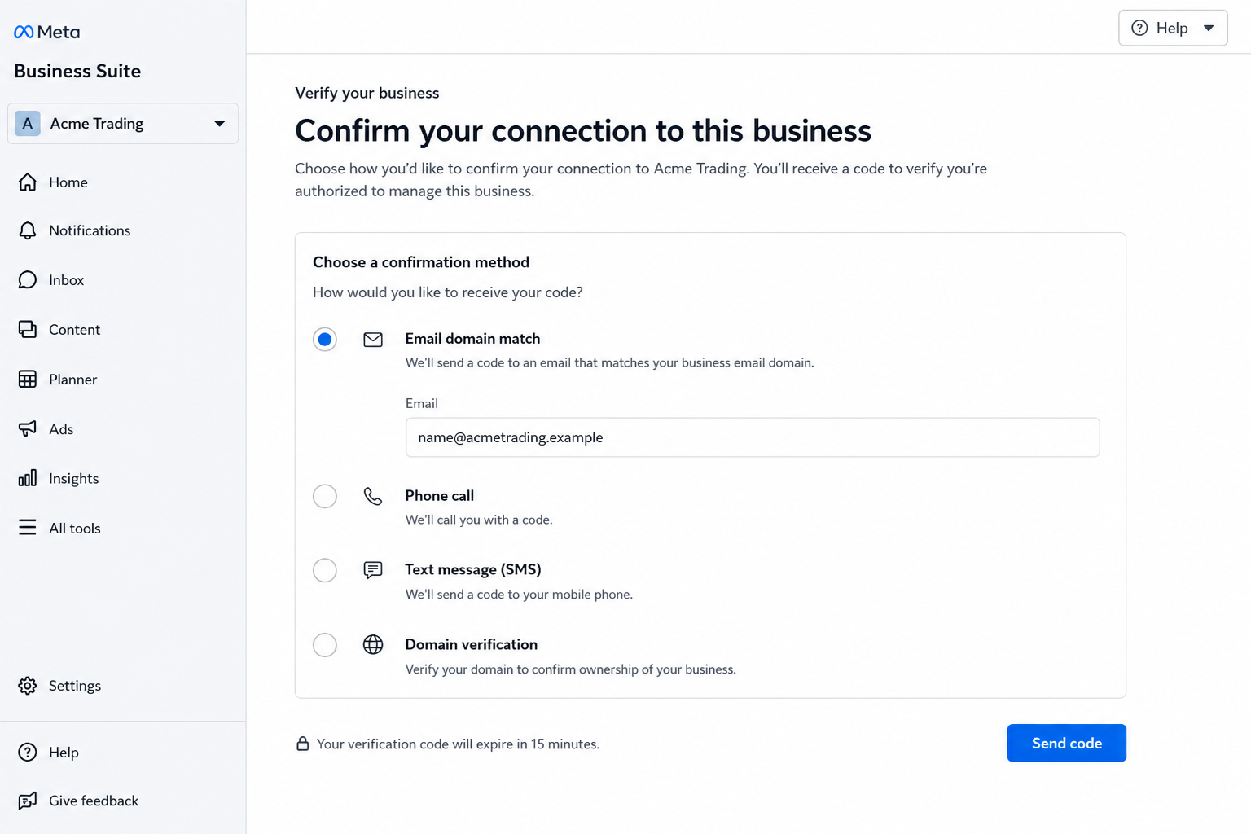Click the Text message (SMS) title
Screen dimensions: 1251x834
pos(473,570)
